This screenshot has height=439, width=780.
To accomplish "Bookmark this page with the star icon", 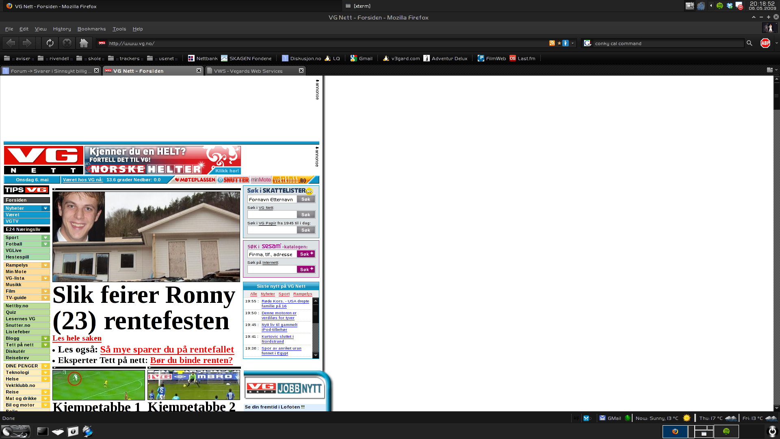I will 559,43.
